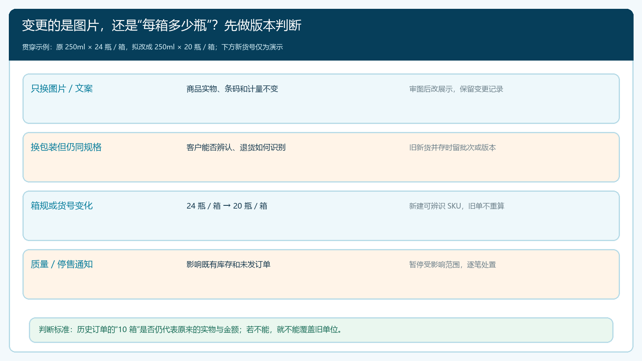The width and height of the screenshot is (642, 361).
Task: Click the 旧新货并存时留批次或版本 note
Action: tap(453, 148)
